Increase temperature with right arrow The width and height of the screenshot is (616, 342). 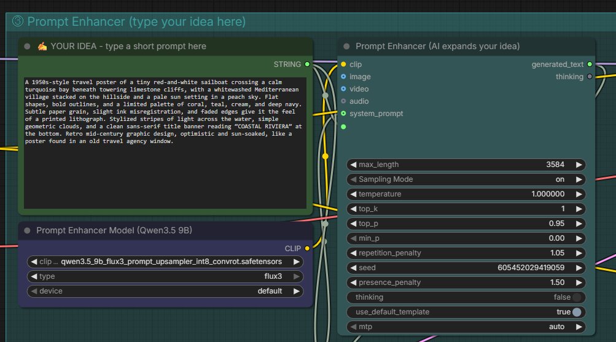tap(579, 194)
